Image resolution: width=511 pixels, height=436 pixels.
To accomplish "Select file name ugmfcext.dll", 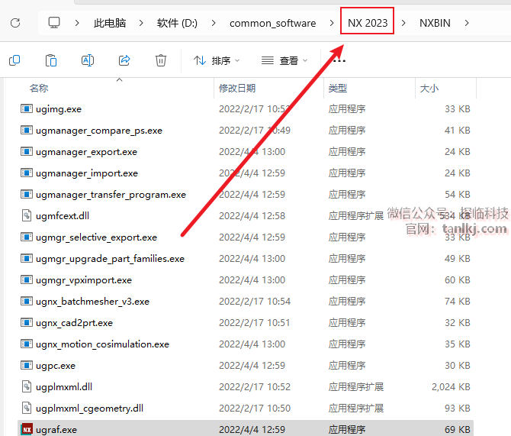I will (x=63, y=216).
